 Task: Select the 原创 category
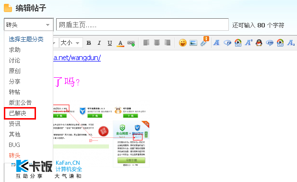tap(14, 71)
